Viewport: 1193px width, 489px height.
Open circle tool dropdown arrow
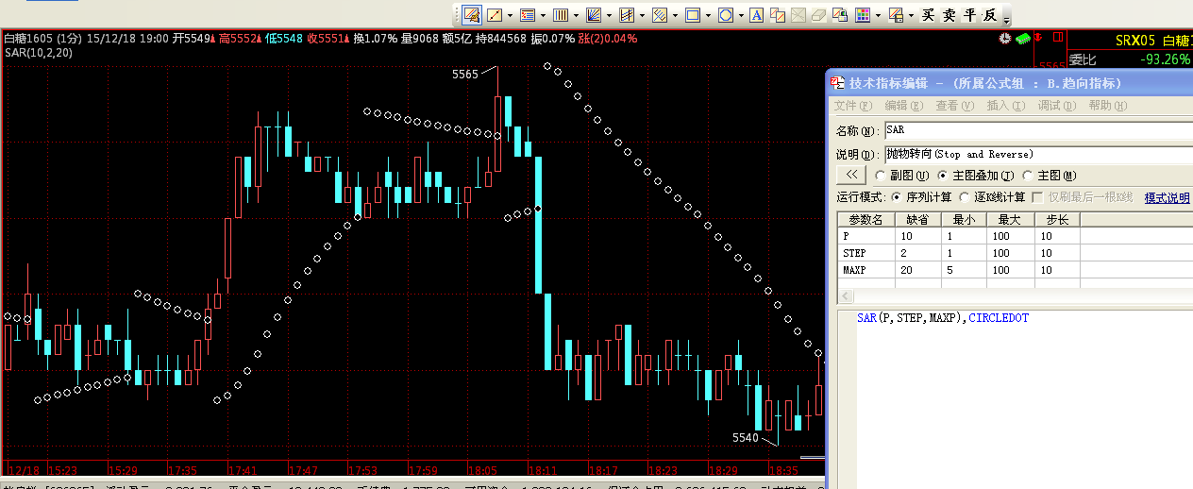(x=741, y=15)
